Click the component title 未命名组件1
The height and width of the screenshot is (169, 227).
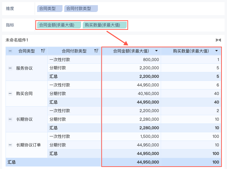click(x=17, y=40)
